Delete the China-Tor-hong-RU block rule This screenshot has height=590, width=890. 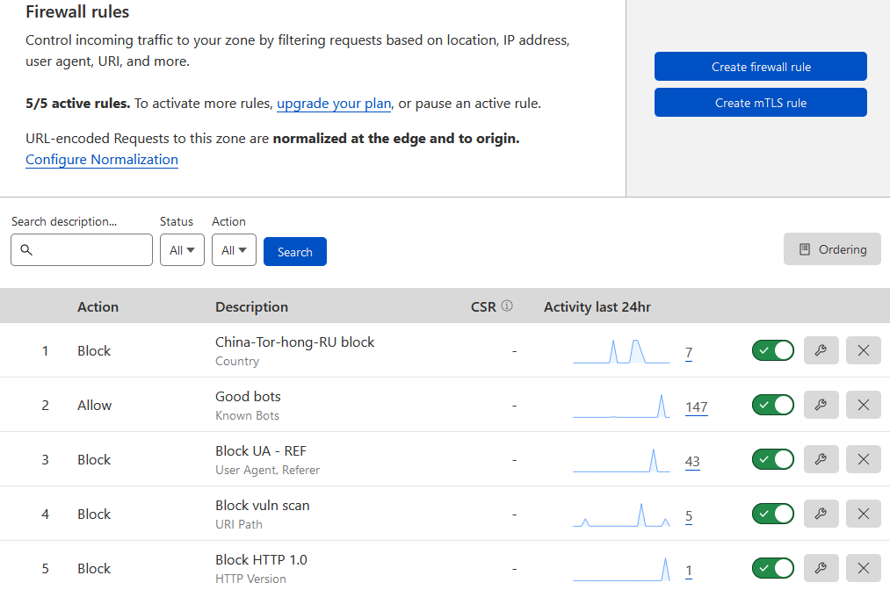click(863, 351)
